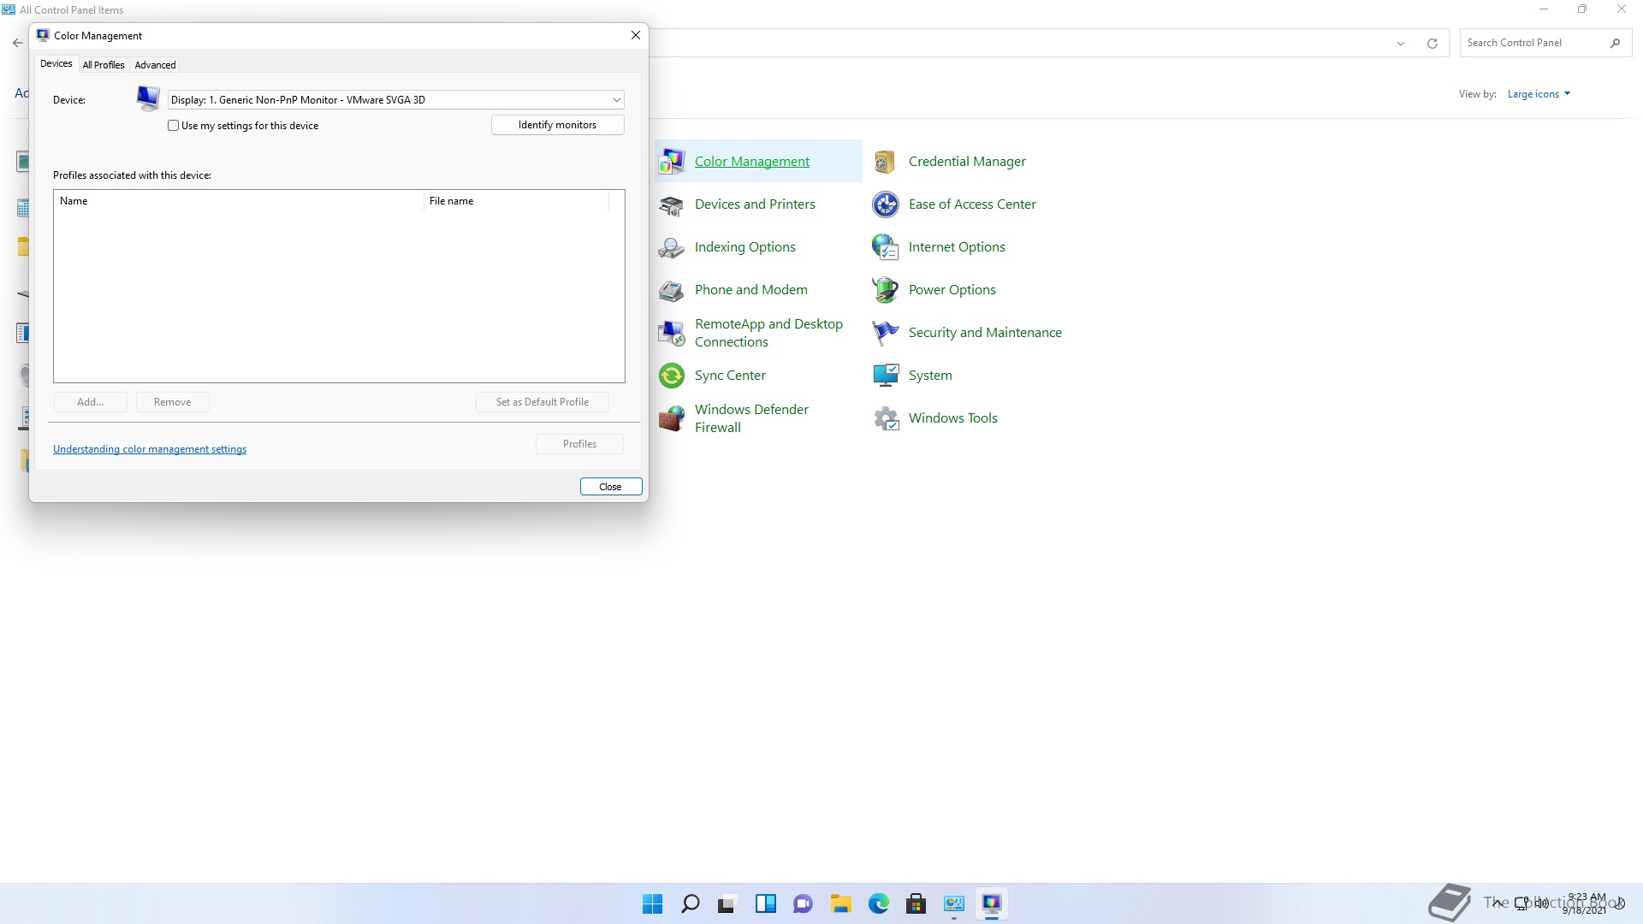Open the Sync Center text link
The height and width of the screenshot is (924, 1643).
[x=730, y=376]
